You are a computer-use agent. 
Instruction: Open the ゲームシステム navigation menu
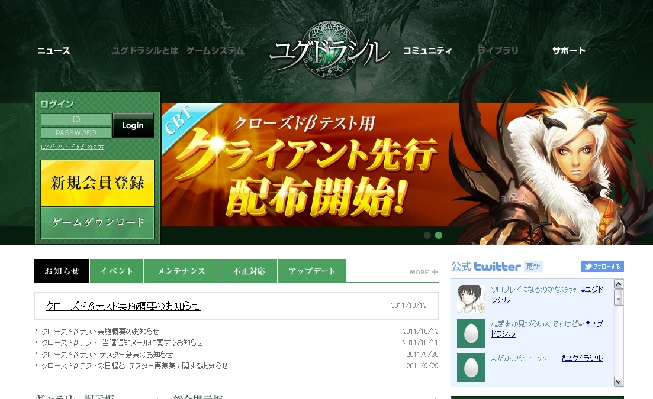[215, 51]
